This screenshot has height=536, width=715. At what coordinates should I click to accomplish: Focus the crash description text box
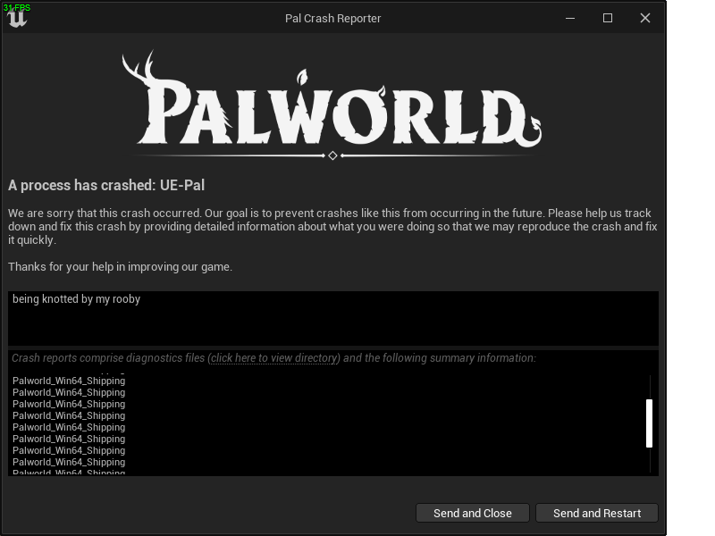(333, 318)
